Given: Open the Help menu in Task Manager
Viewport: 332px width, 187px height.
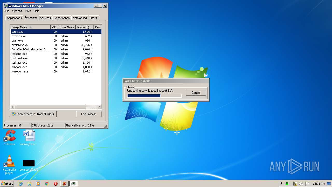Looking at the screenshot, I should point(37,11).
